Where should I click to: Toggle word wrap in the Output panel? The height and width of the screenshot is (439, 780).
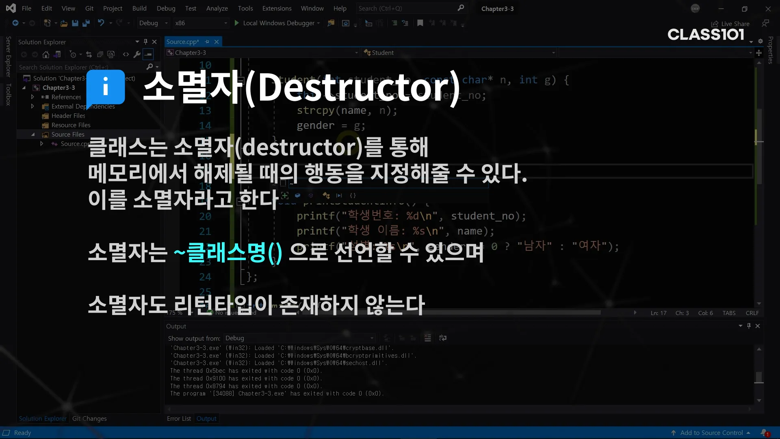[x=443, y=338]
